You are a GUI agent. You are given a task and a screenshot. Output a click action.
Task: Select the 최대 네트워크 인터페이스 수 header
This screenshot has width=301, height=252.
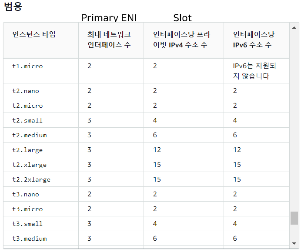click(x=109, y=40)
